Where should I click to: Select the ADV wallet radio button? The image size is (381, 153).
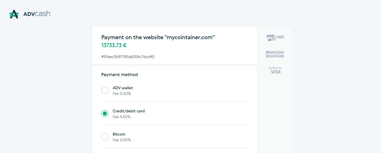(105, 90)
